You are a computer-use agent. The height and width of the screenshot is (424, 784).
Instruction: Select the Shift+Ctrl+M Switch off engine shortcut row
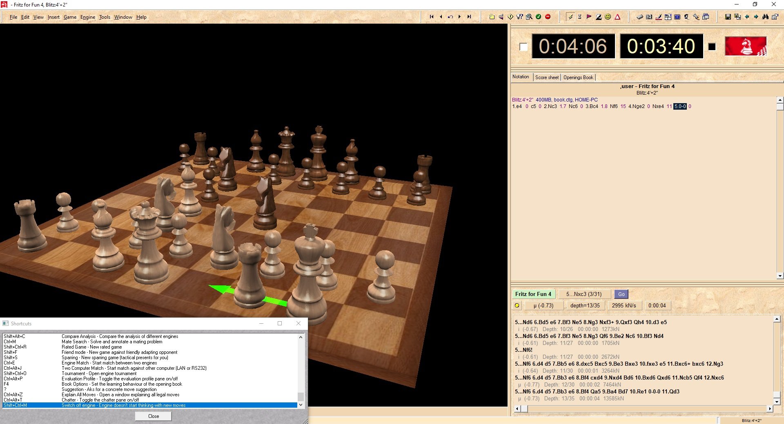click(150, 405)
